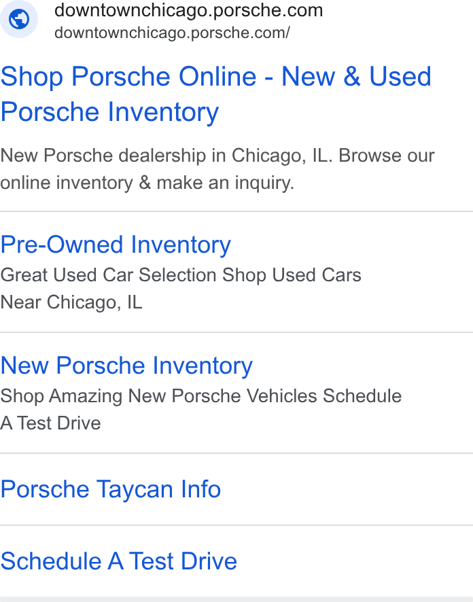The image size is (473, 602).
Task: Click the 'A Test Drive' description line
Action: tap(50, 423)
